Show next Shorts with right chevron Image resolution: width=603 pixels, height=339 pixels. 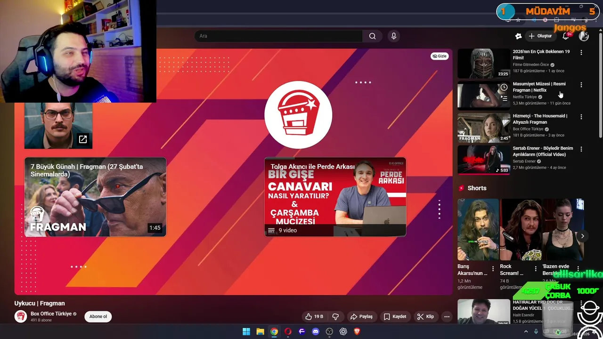pos(582,236)
